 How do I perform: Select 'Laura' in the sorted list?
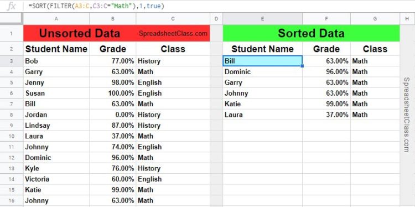(262, 115)
